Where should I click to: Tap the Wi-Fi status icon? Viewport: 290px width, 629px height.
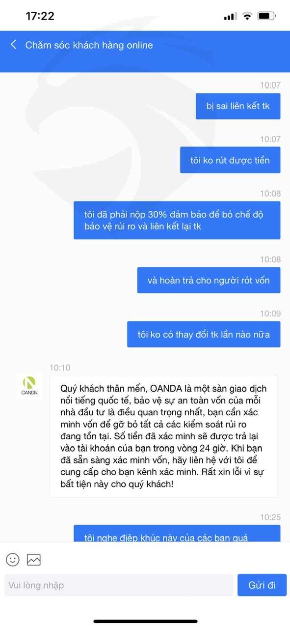[x=247, y=16]
